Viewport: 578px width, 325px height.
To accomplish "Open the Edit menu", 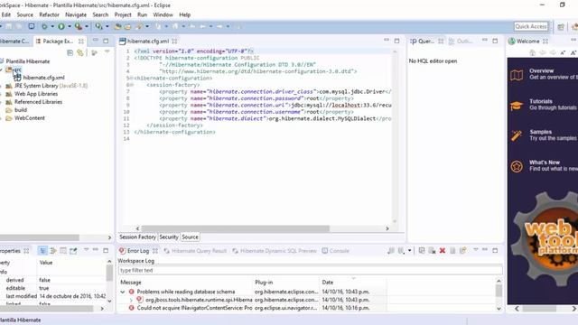I will point(6,14).
